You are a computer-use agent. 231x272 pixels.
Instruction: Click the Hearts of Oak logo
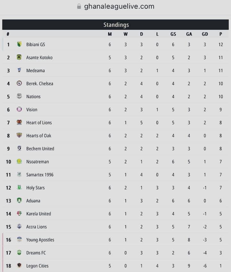[19, 136]
